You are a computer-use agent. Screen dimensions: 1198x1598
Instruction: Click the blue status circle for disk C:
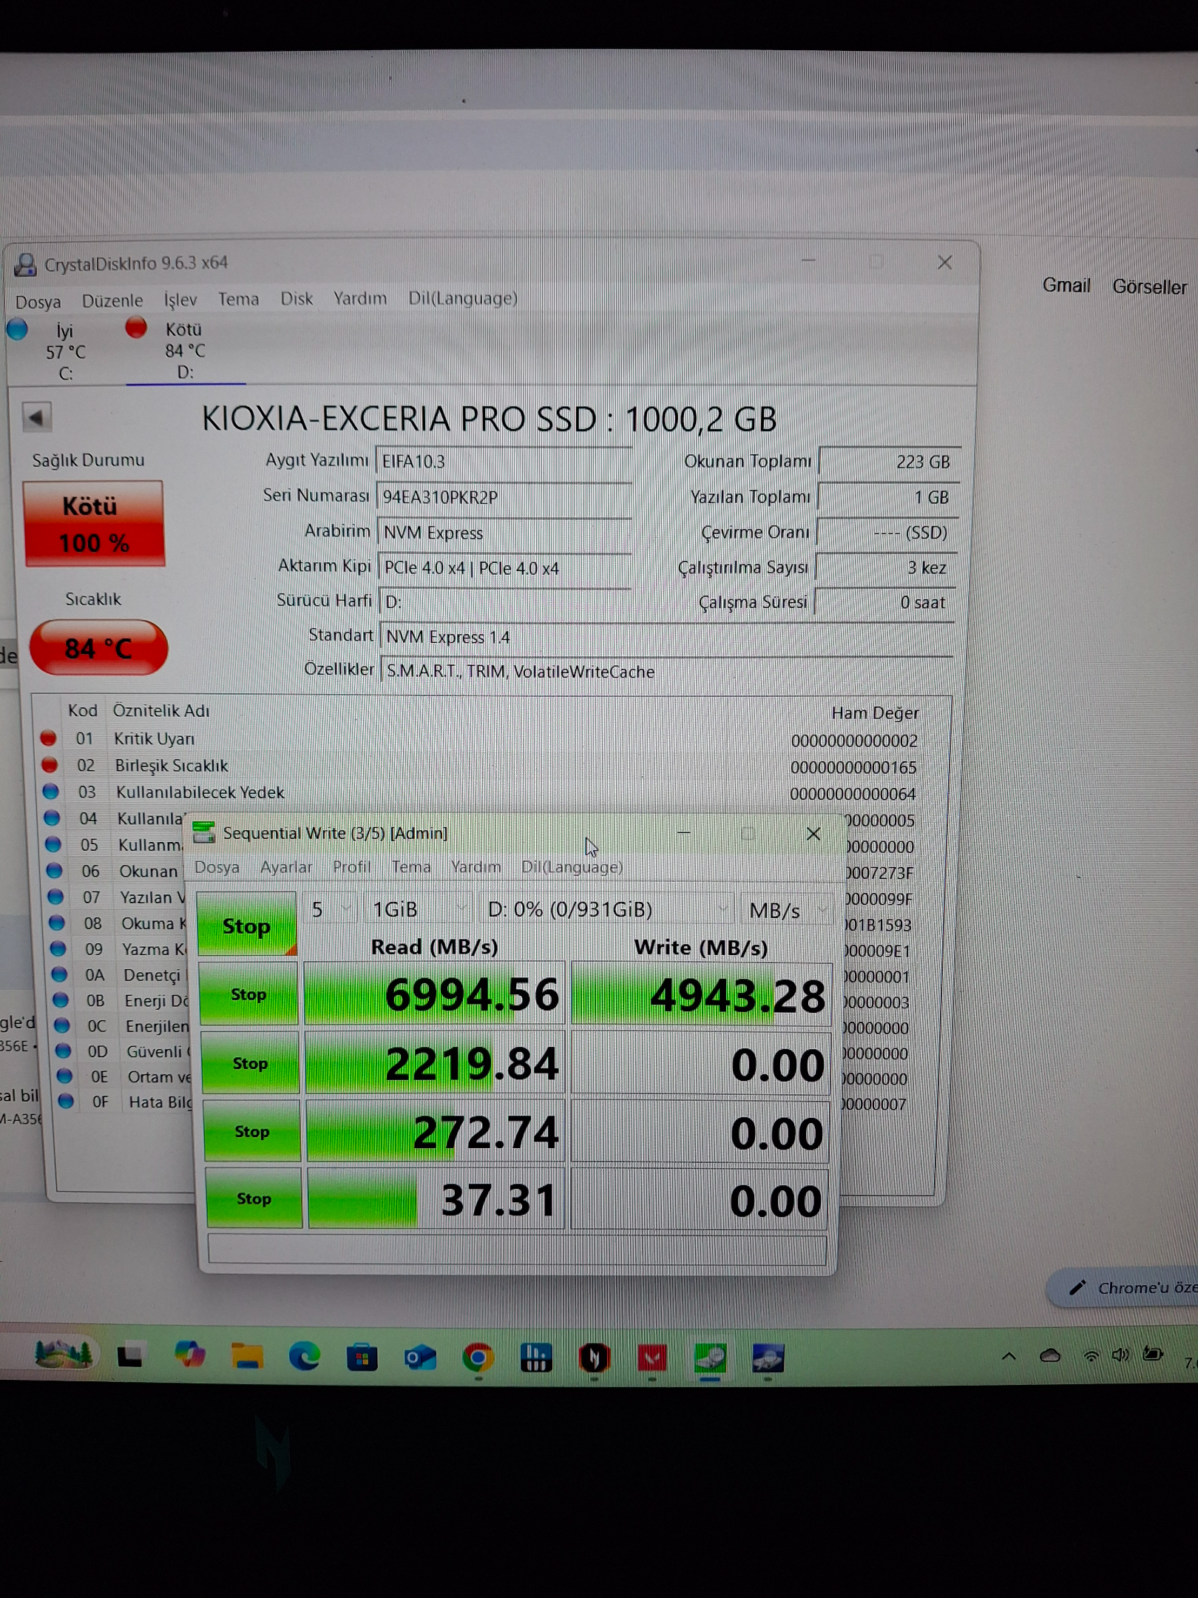(17, 329)
